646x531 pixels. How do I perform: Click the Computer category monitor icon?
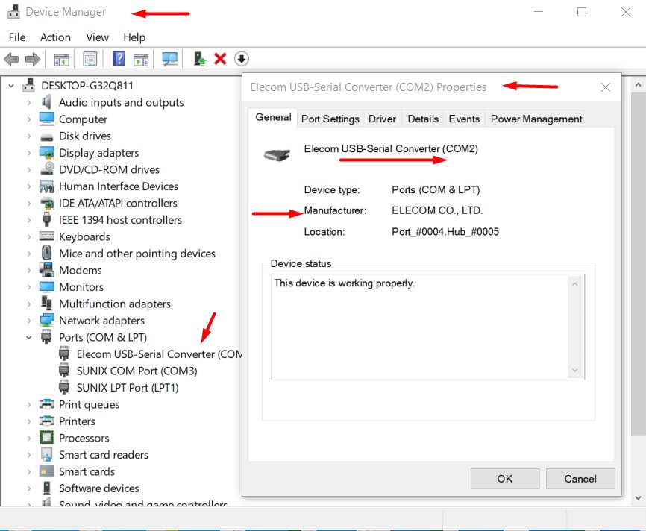[46, 119]
